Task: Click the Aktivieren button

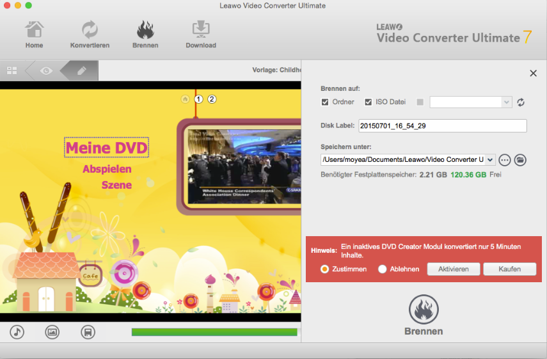Action: 454,269
